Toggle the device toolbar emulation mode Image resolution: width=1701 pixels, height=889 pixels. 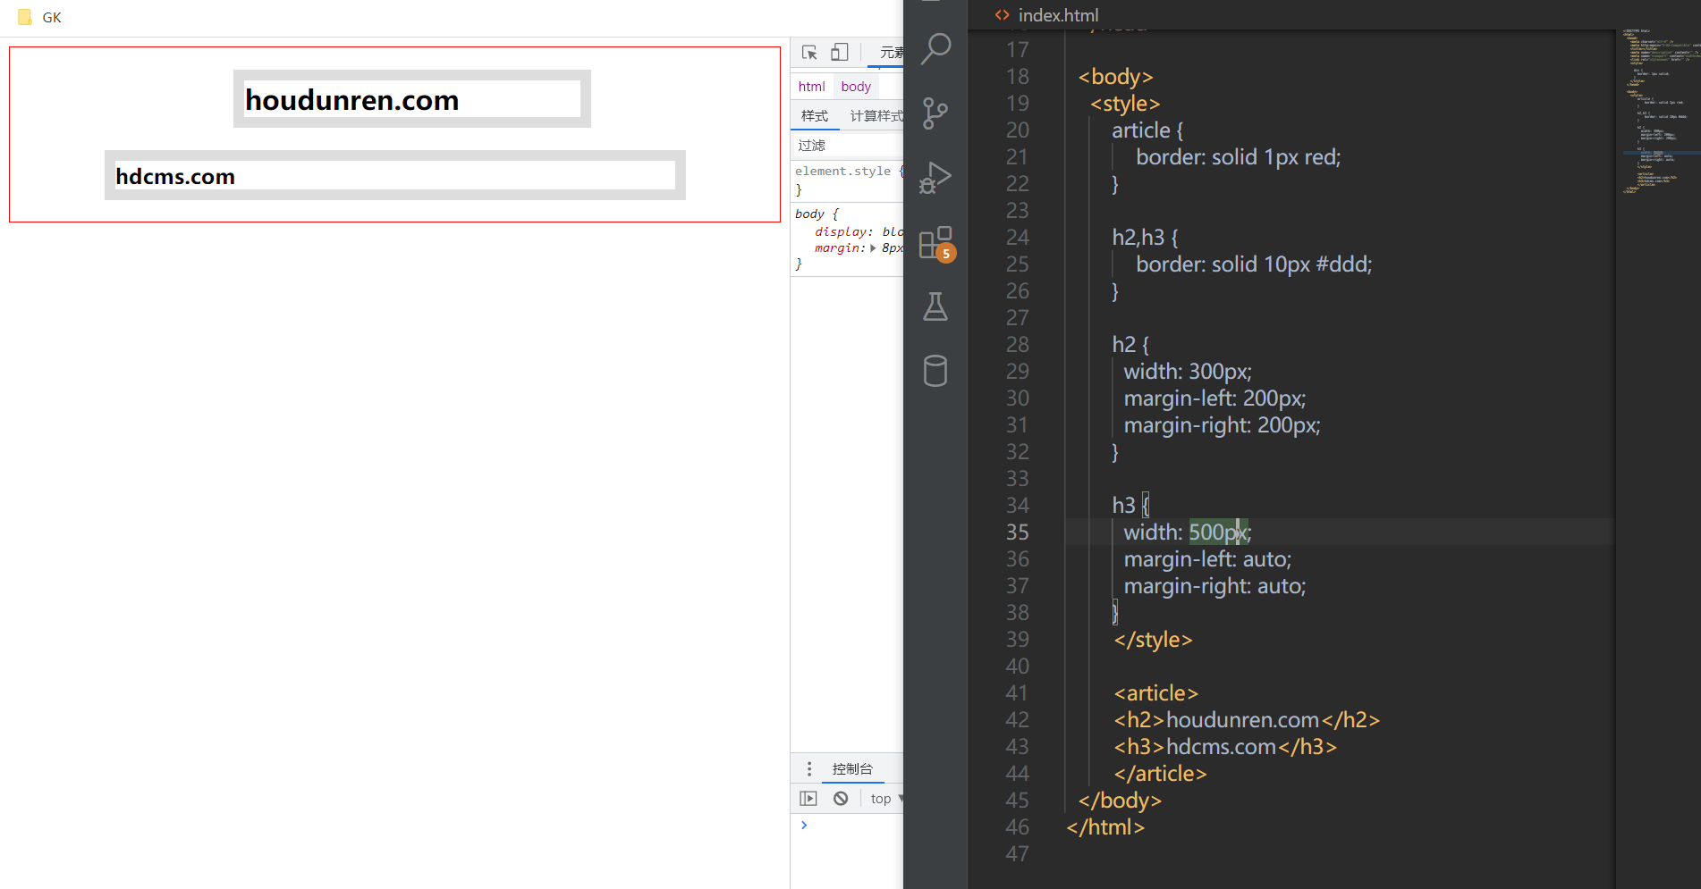839,53
